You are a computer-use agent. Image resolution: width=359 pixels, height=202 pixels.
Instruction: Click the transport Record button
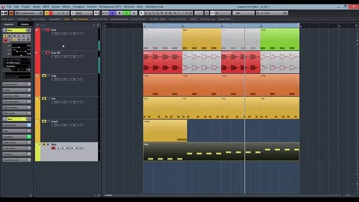(134, 13)
